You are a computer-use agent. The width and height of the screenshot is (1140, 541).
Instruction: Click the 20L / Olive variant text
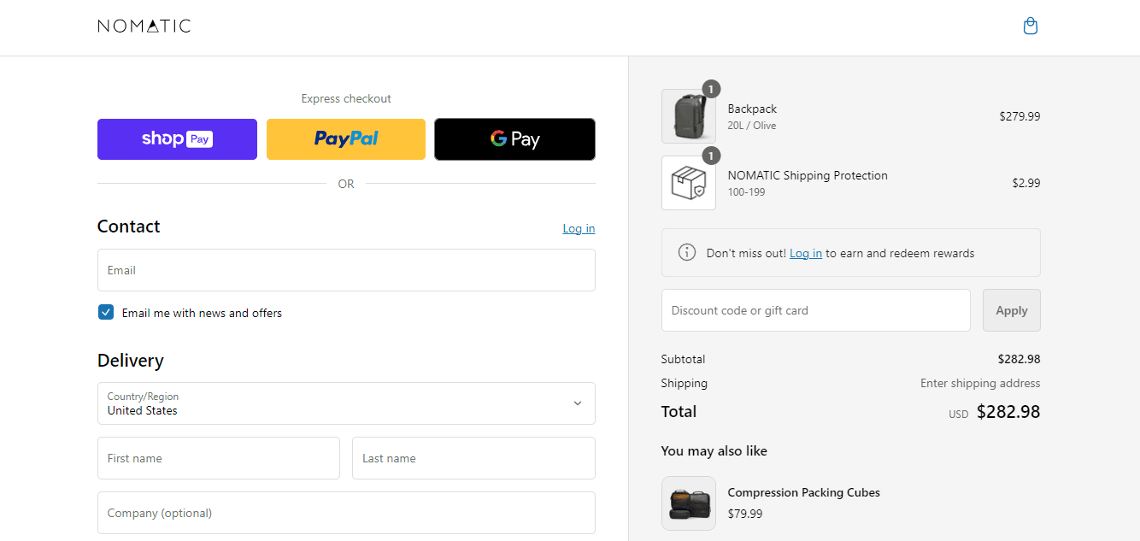(x=752, y=126)
